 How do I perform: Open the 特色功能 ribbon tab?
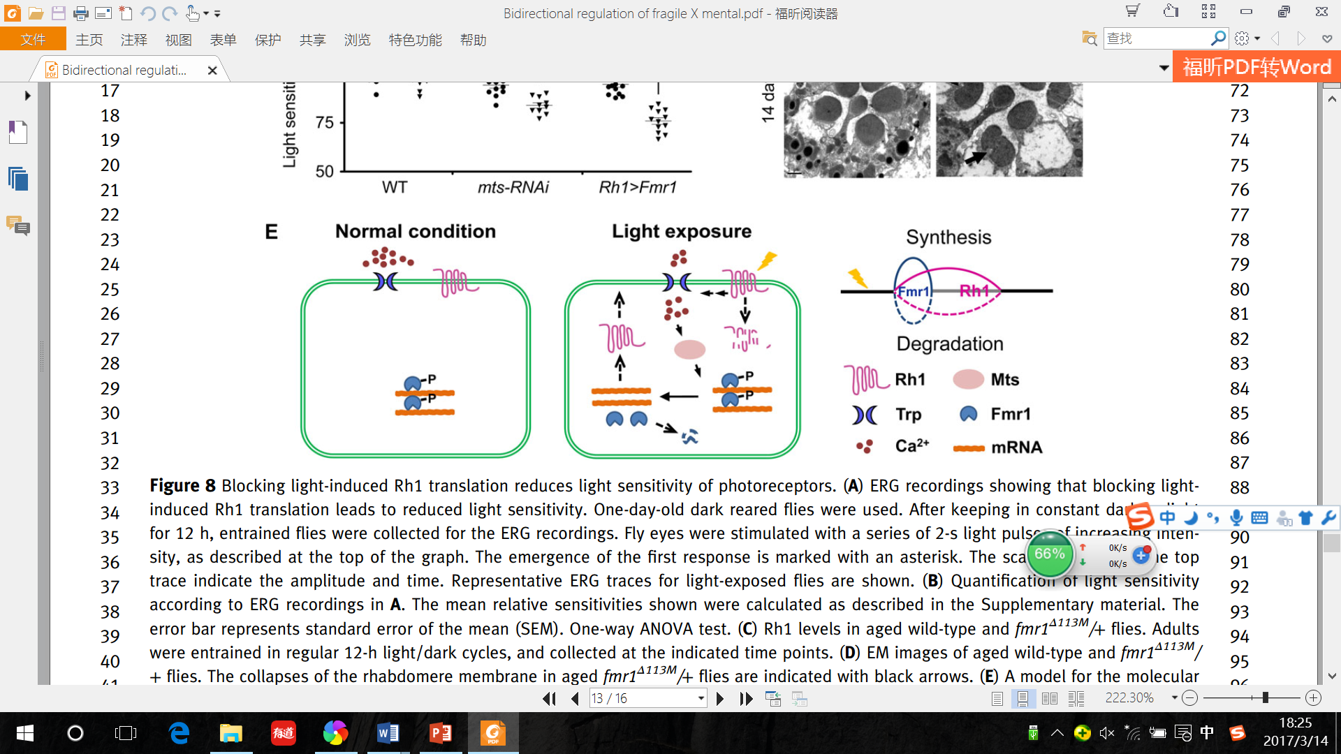coord(416,40)
